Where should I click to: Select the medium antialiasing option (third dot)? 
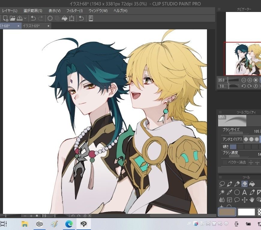257,139
